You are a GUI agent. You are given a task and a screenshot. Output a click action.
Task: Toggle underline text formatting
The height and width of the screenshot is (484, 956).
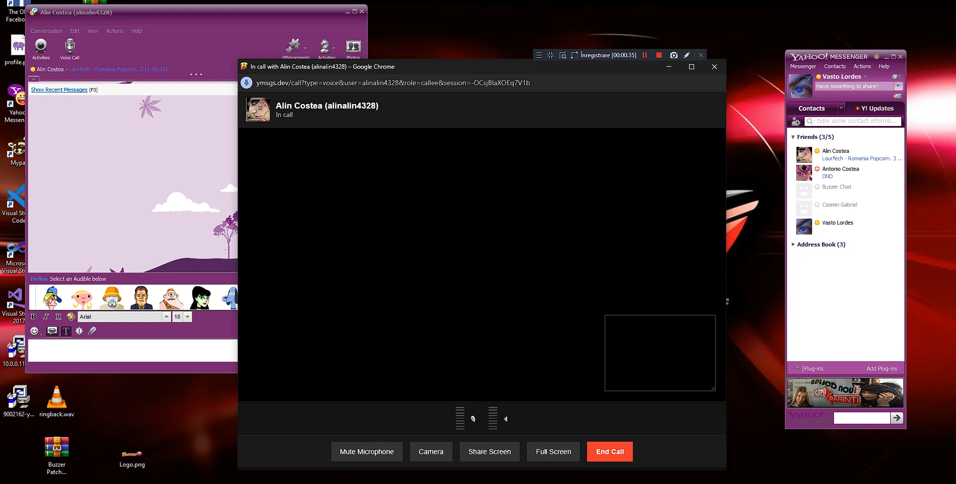pyautogui.click(x=58, y=317)
